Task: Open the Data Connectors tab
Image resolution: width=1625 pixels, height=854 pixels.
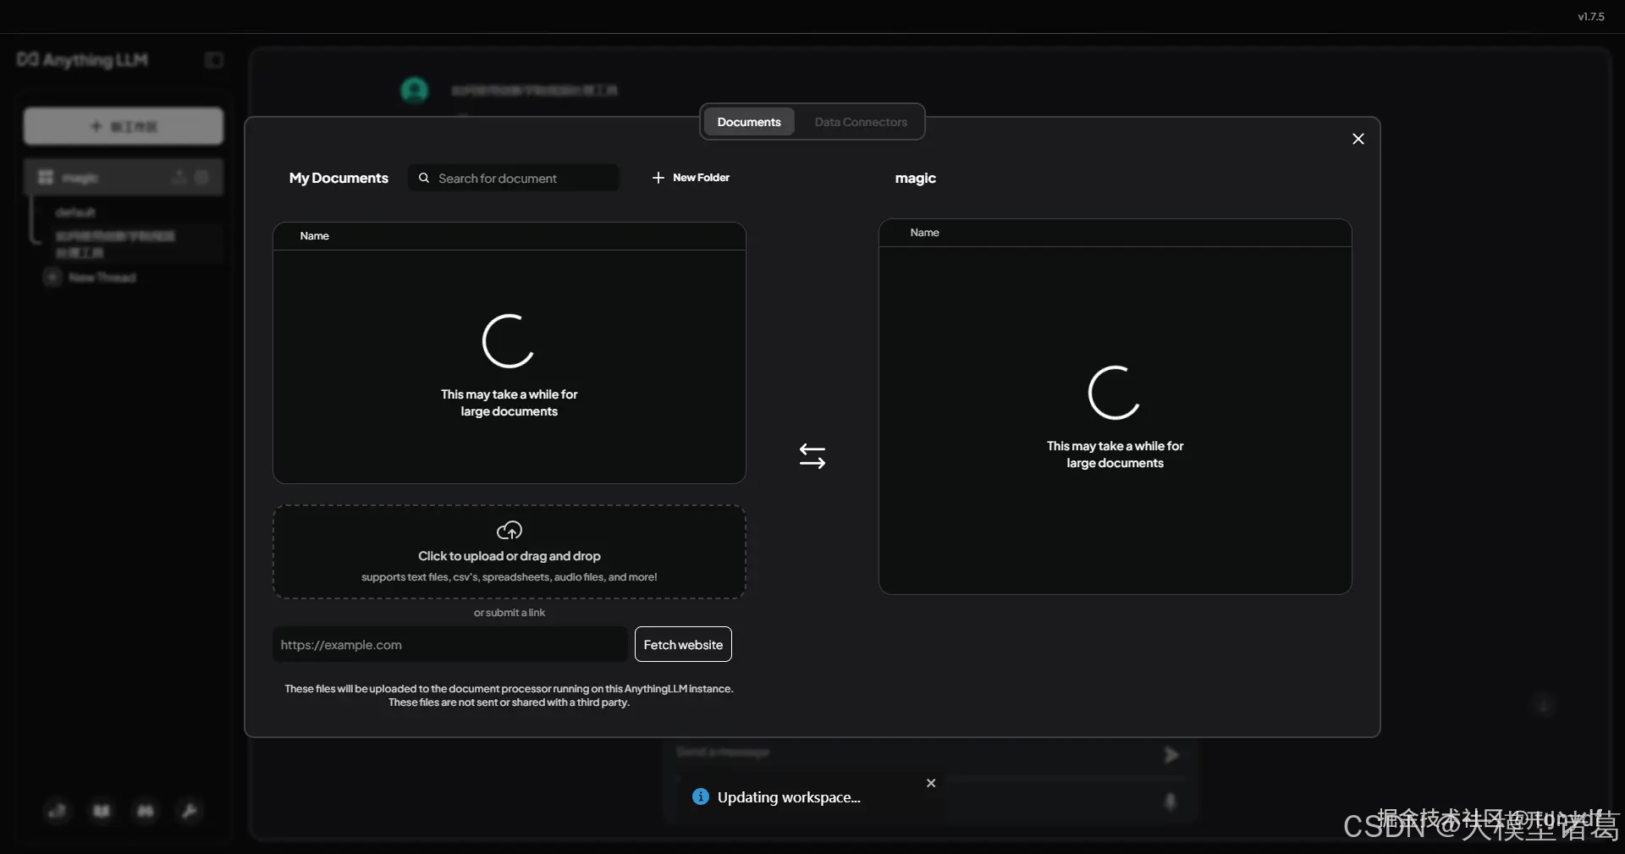Action: click(861, 122)
